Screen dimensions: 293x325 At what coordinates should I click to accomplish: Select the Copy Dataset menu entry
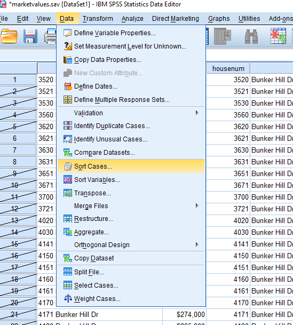click(x=131, y=258)
